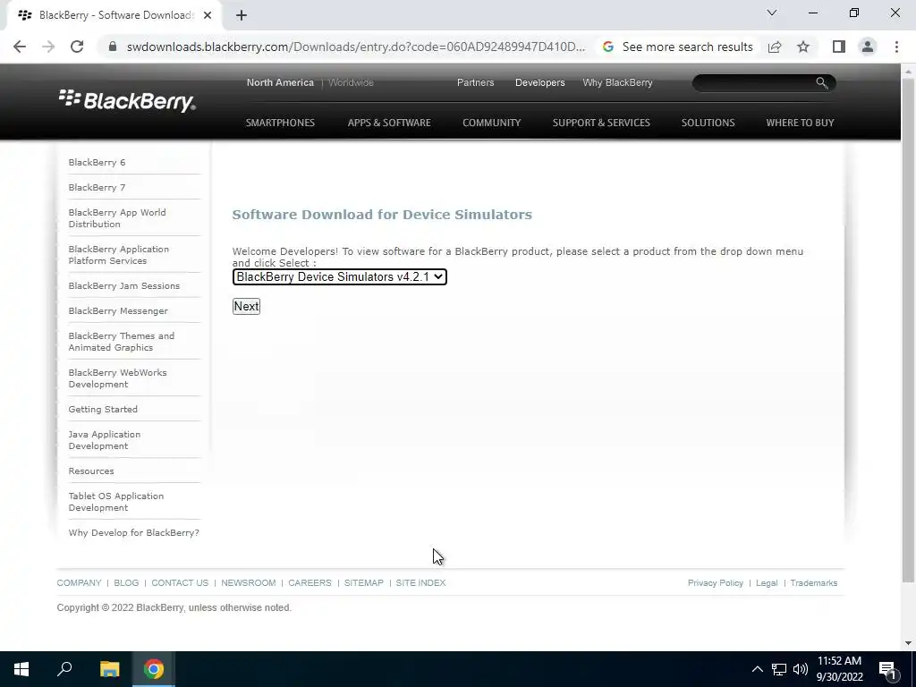Open SITEMAP footer link
Screen dimensions: 916x687
[364, 583]
